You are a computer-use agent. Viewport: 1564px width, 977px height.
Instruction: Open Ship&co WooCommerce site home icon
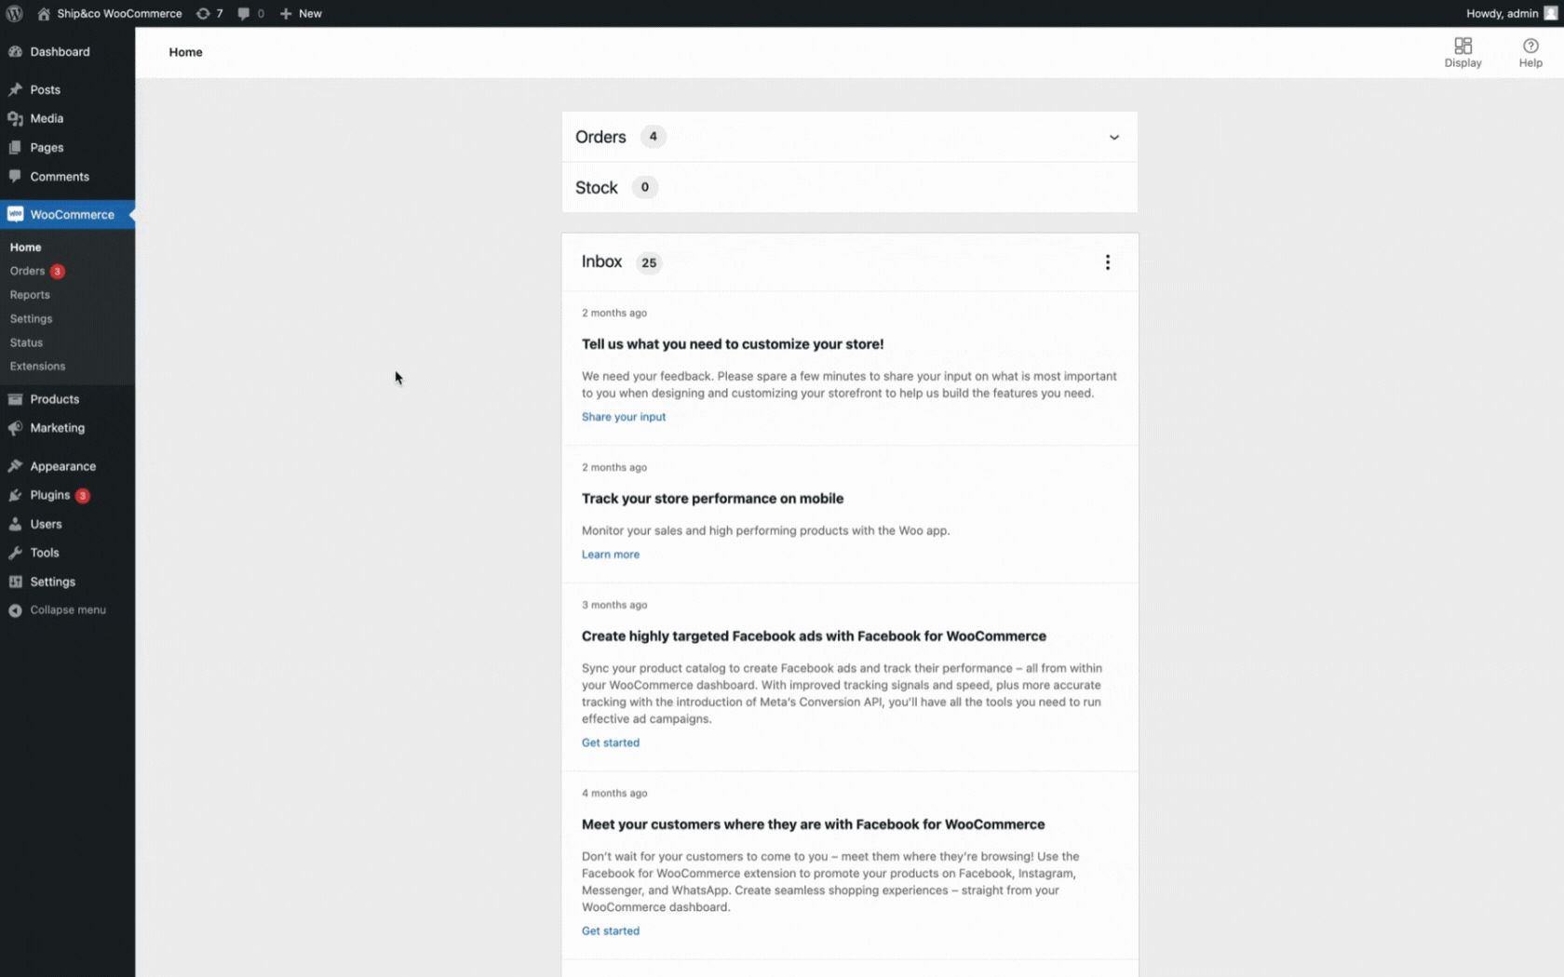pos(44,13)
